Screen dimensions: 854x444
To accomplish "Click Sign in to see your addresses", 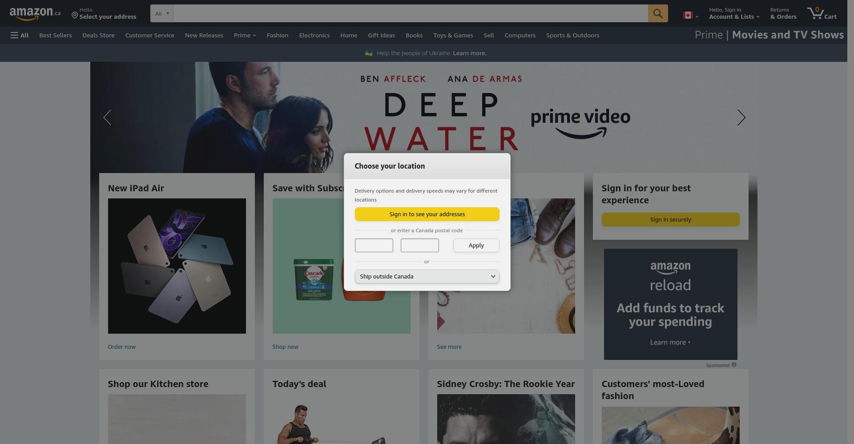I will (x=427, y=214).
